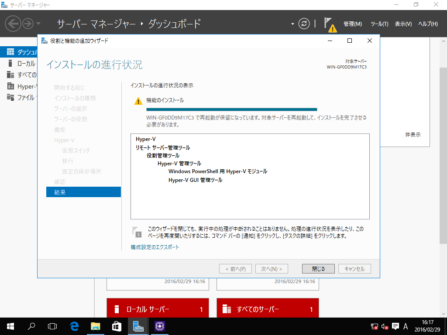Screen dimensions: 447x335
Task: Open Windows Store from taskbar
Action: pos(117,326)
